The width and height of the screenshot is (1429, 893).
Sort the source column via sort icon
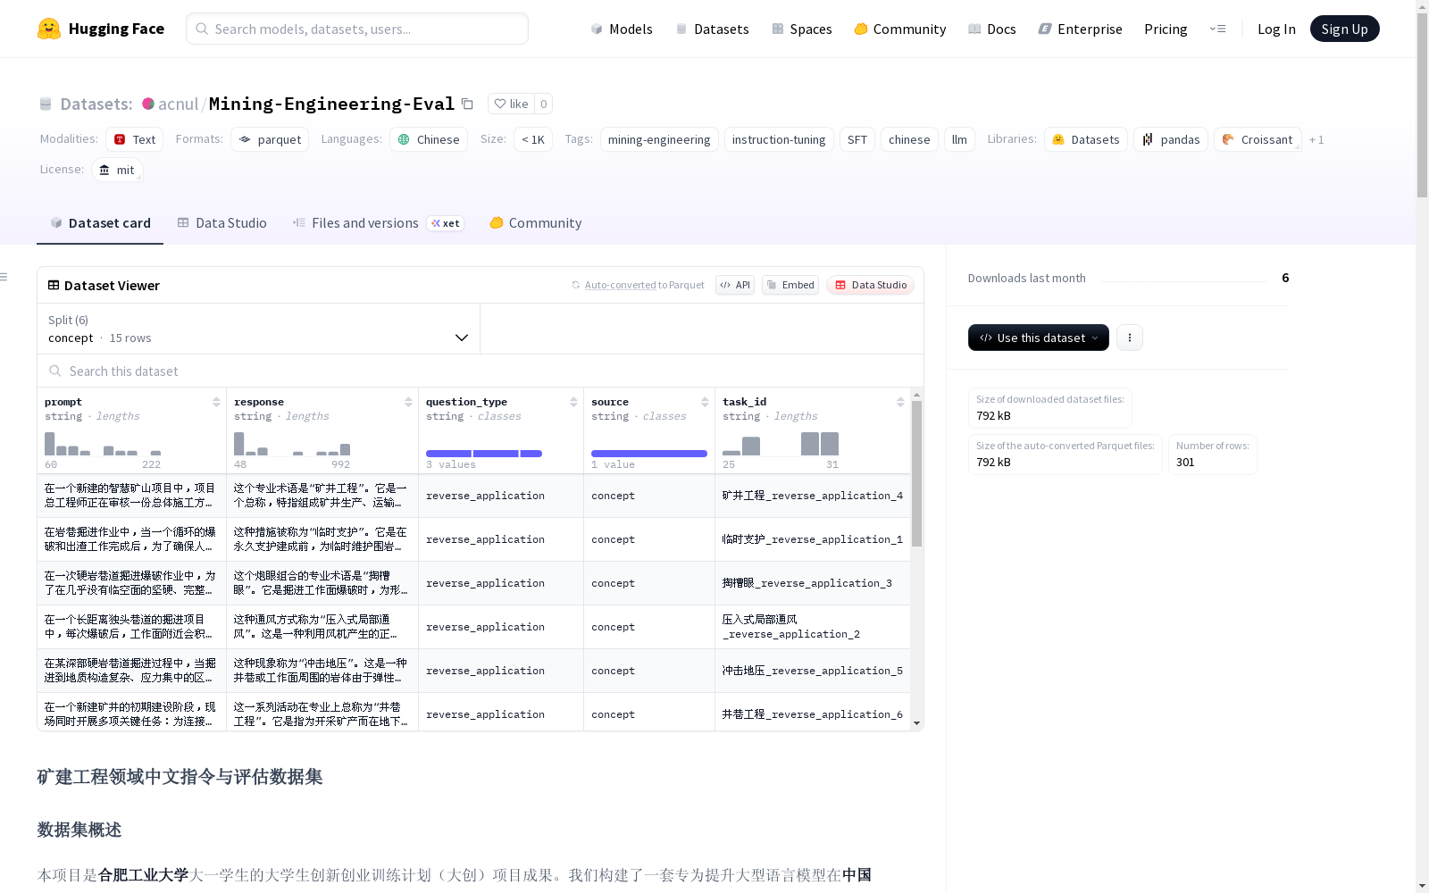pos(705,402)
